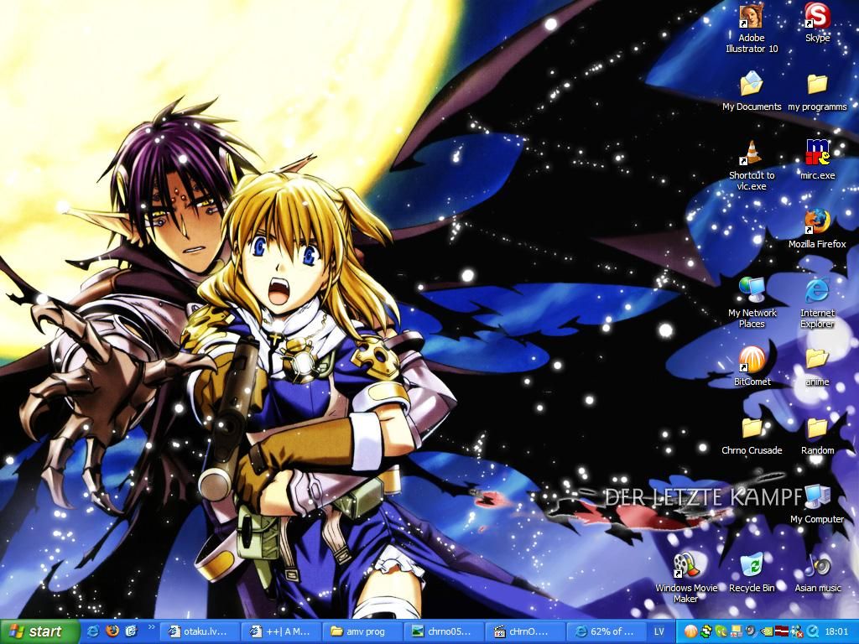Select the 'anime' folder on the desktop
The image size is (859, 644).
[817, 366]
